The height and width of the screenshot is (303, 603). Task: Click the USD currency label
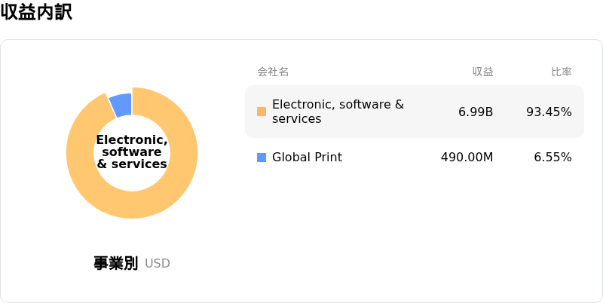158,264
